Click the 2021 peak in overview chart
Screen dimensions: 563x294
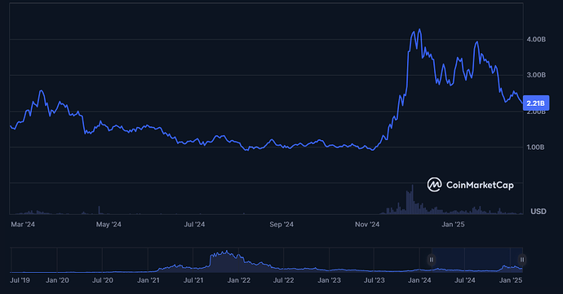[x=227, y=252]
